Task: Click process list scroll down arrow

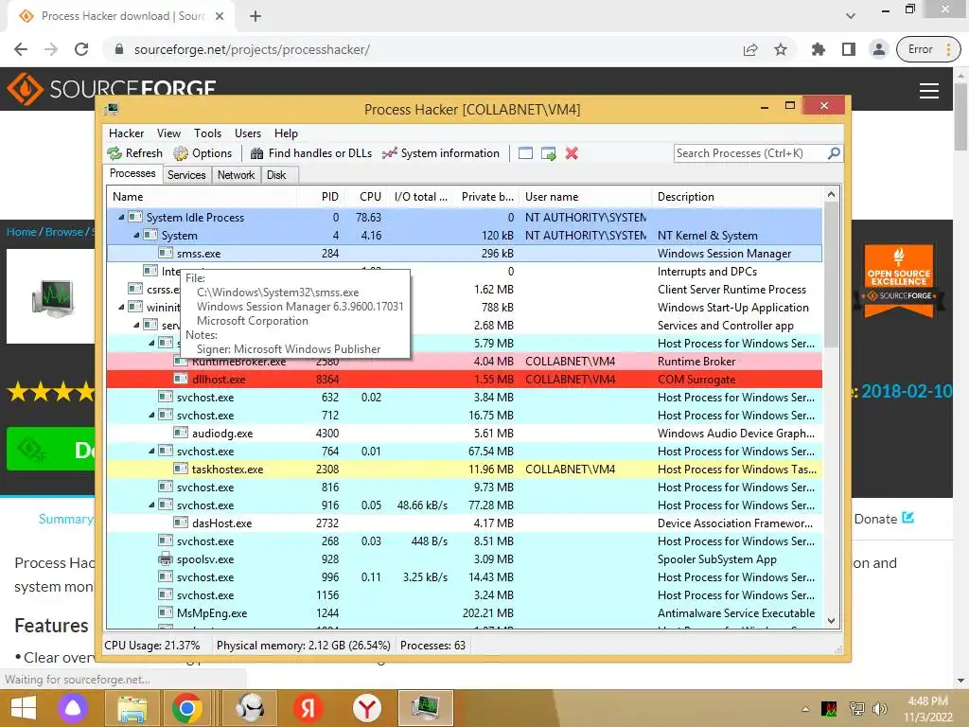Action: (x=831, y=621)
